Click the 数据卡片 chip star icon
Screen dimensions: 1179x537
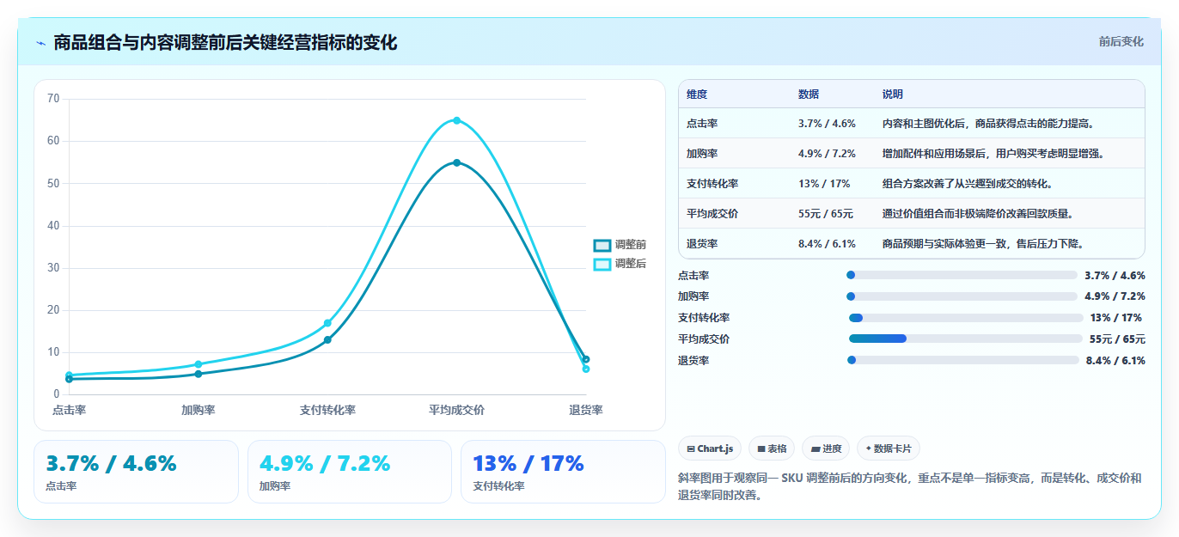click(869, 449)
